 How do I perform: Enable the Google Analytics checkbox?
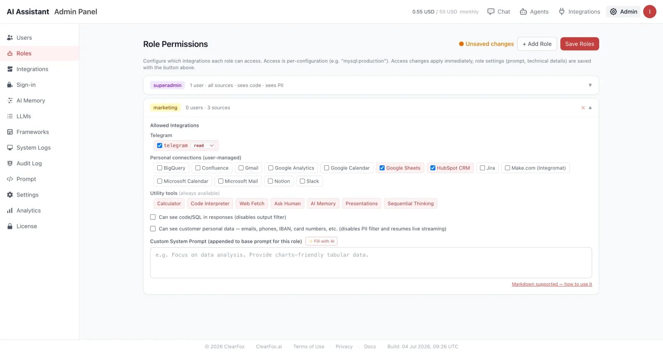click(x=271, y=168)
